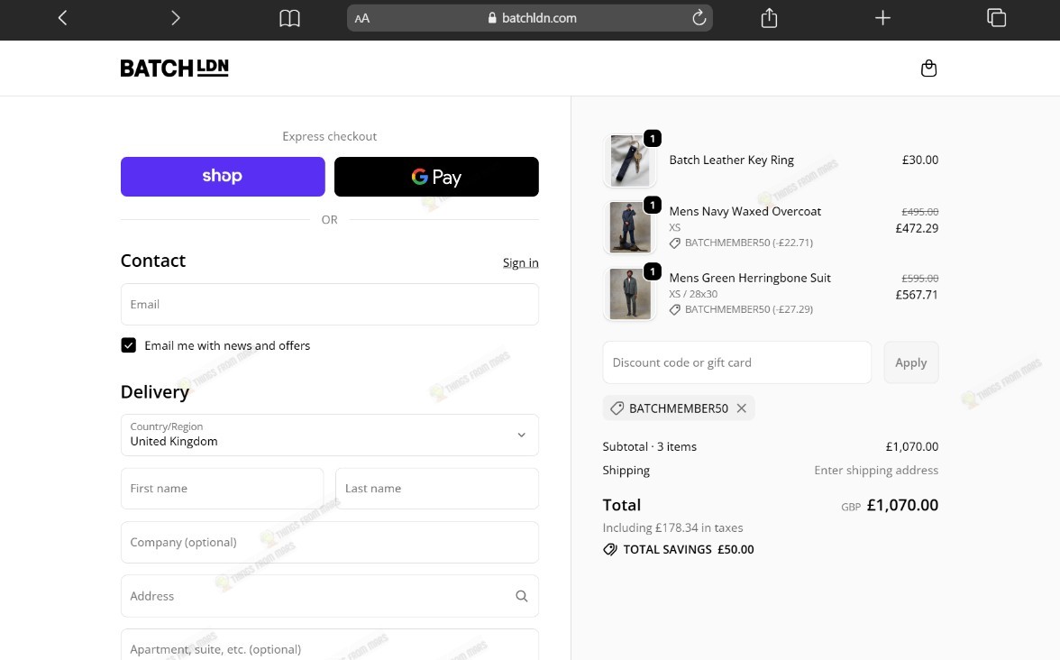This screenshot has height=660, width=1060.
Task: Click the Batch Leather Key Ring thumbnail
Action: [x=629, y=160]
